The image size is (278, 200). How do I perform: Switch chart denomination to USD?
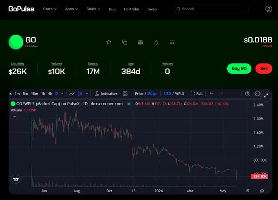coord(168,93)
